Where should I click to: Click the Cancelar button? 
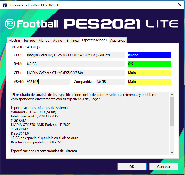point(164,166)
